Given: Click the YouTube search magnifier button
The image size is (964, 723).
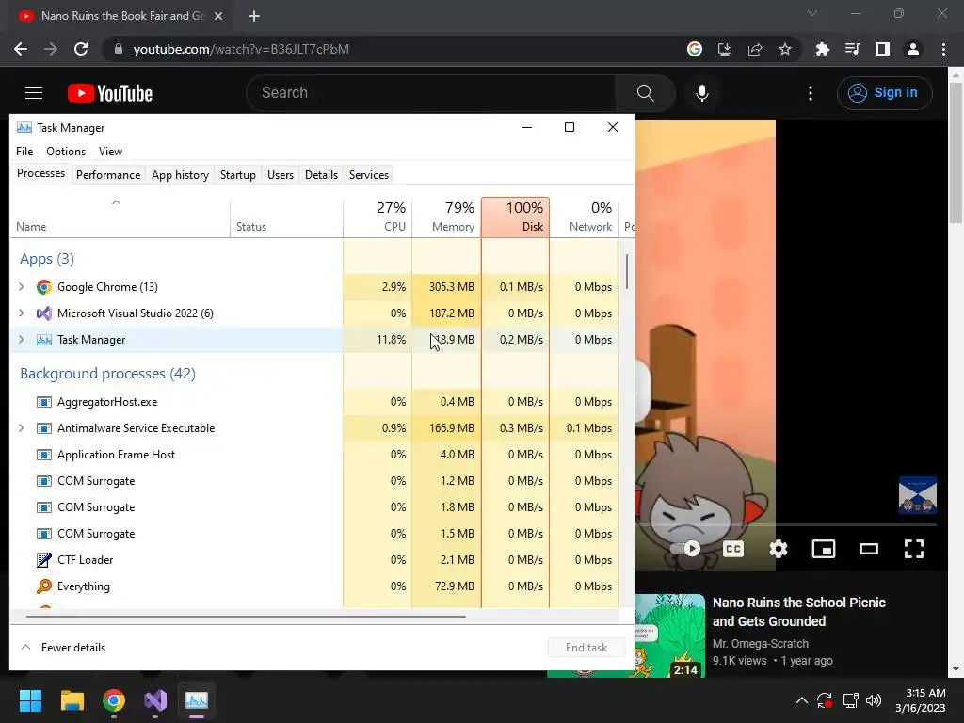Looking at the screenshot, I should (645, 93).
